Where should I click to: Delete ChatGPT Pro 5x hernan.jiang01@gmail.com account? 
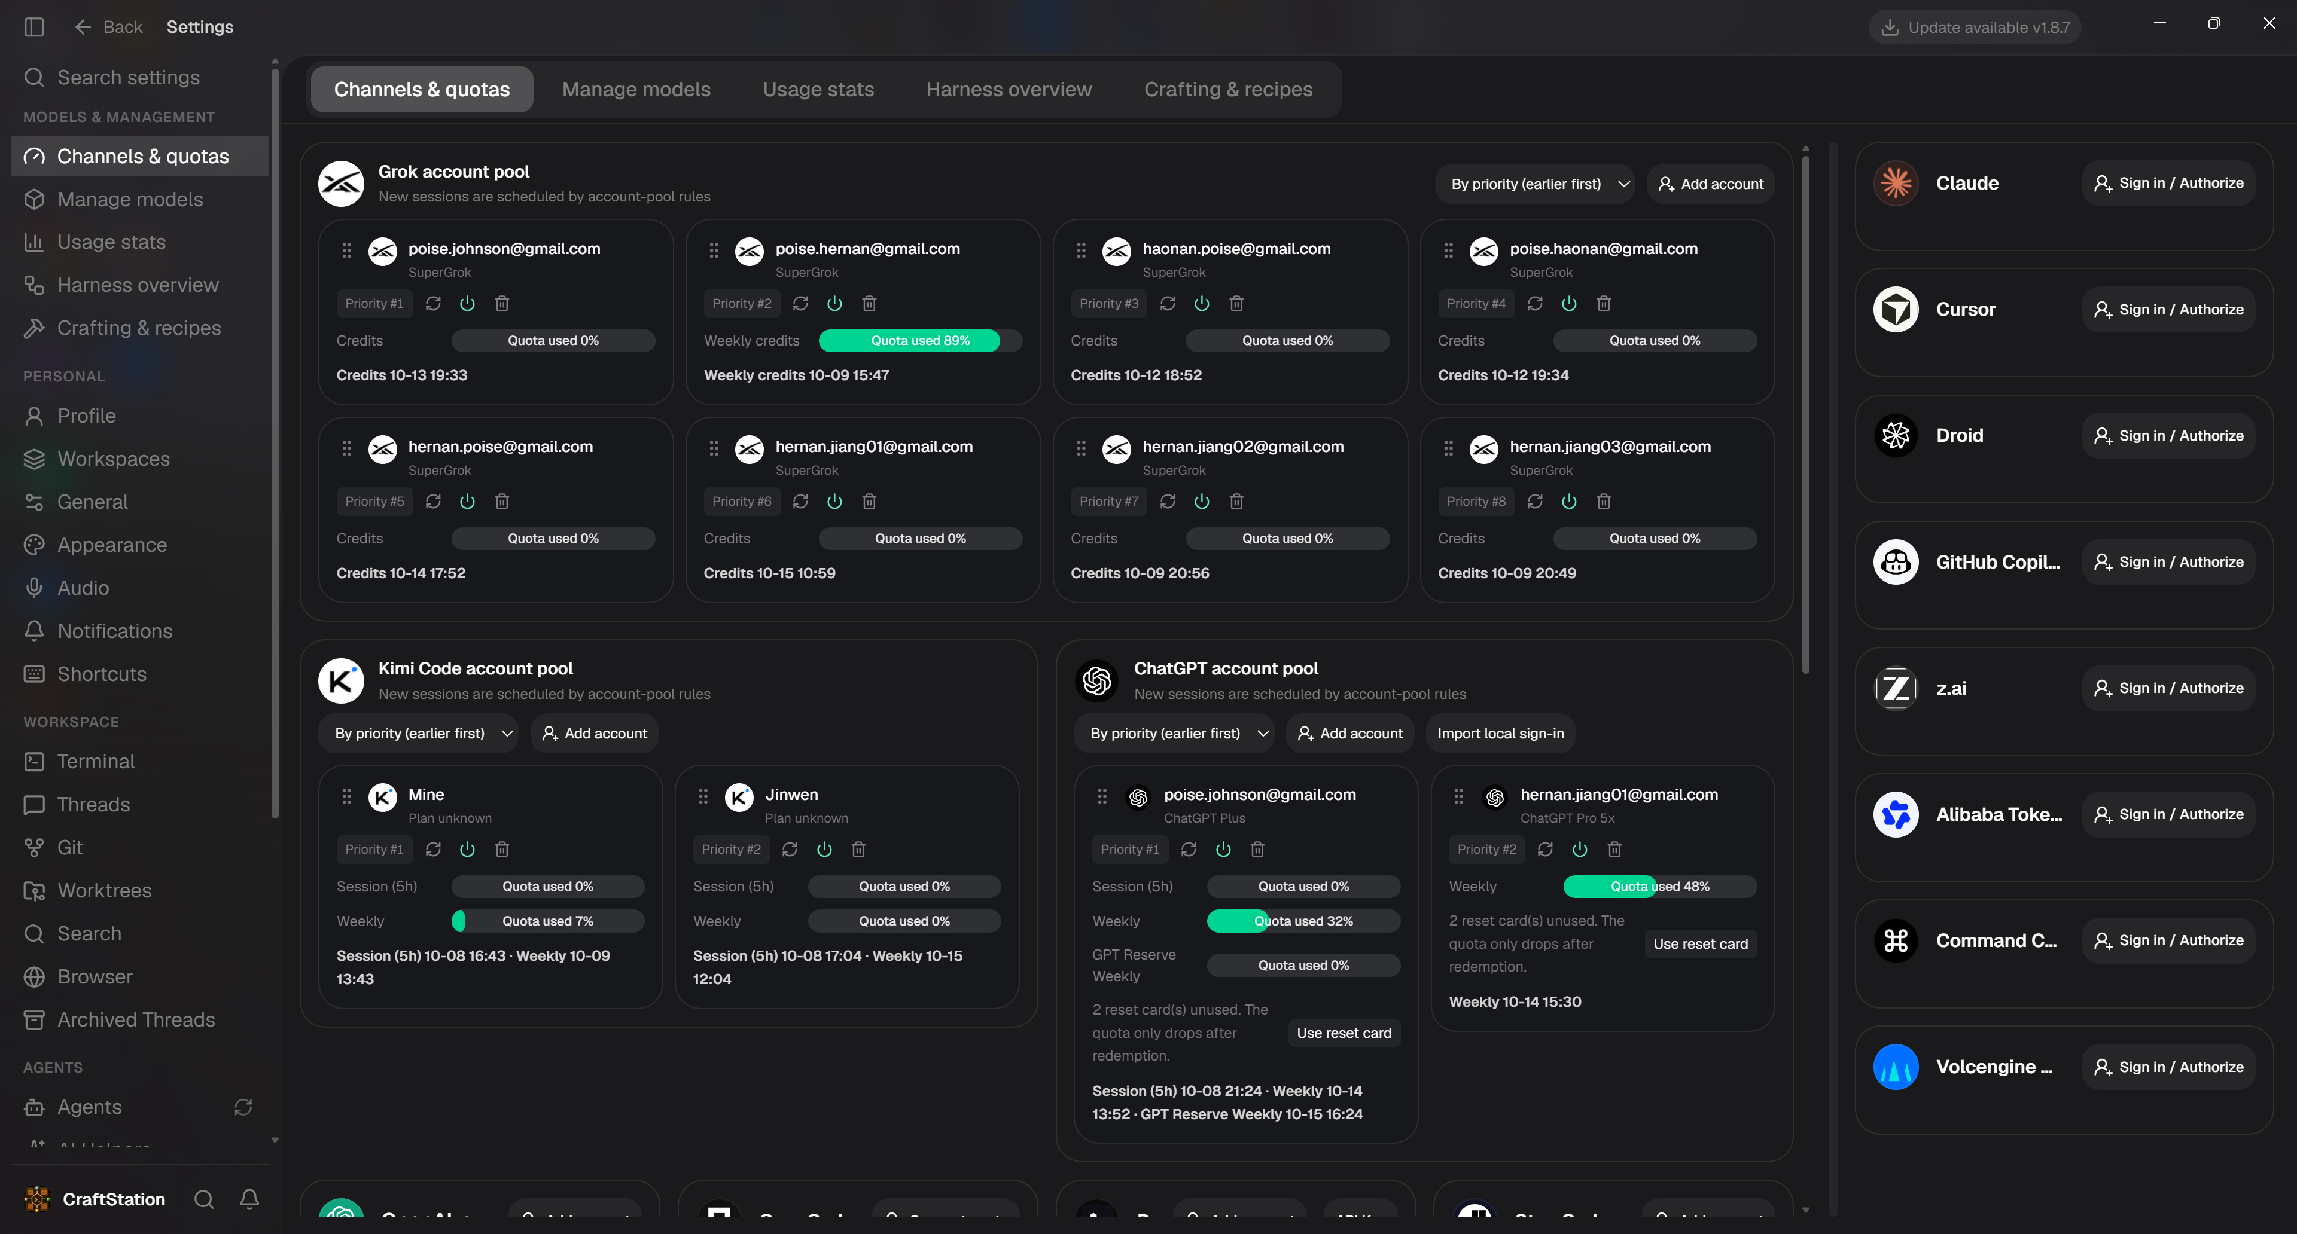tap(1614, 849)
